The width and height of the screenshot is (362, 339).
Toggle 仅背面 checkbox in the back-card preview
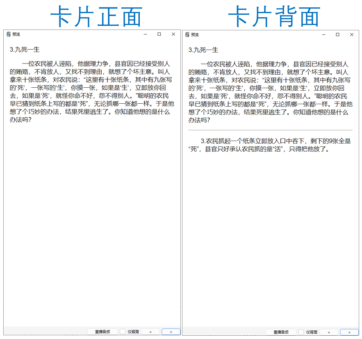(x=301, y=332)
